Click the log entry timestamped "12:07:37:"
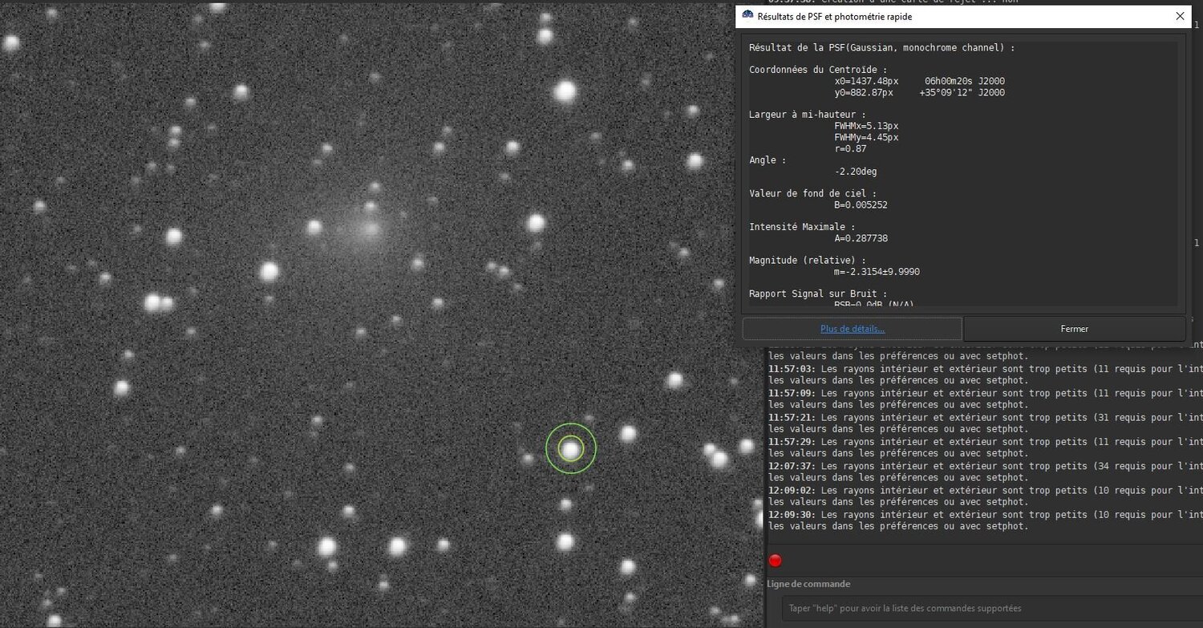The height and width of the screenshot is (628, 1203). click(x=984, y=472)
